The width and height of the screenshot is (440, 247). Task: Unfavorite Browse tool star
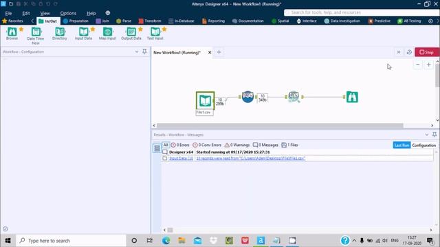pyautogui.click(x=21, y=29)
